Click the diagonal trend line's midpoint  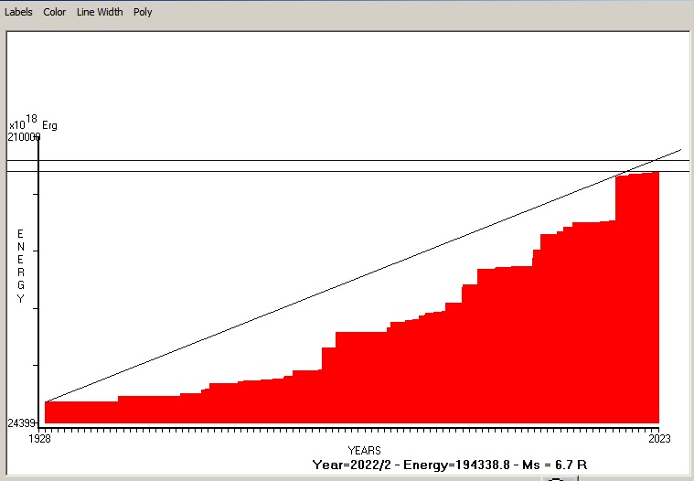coord(363,275)
